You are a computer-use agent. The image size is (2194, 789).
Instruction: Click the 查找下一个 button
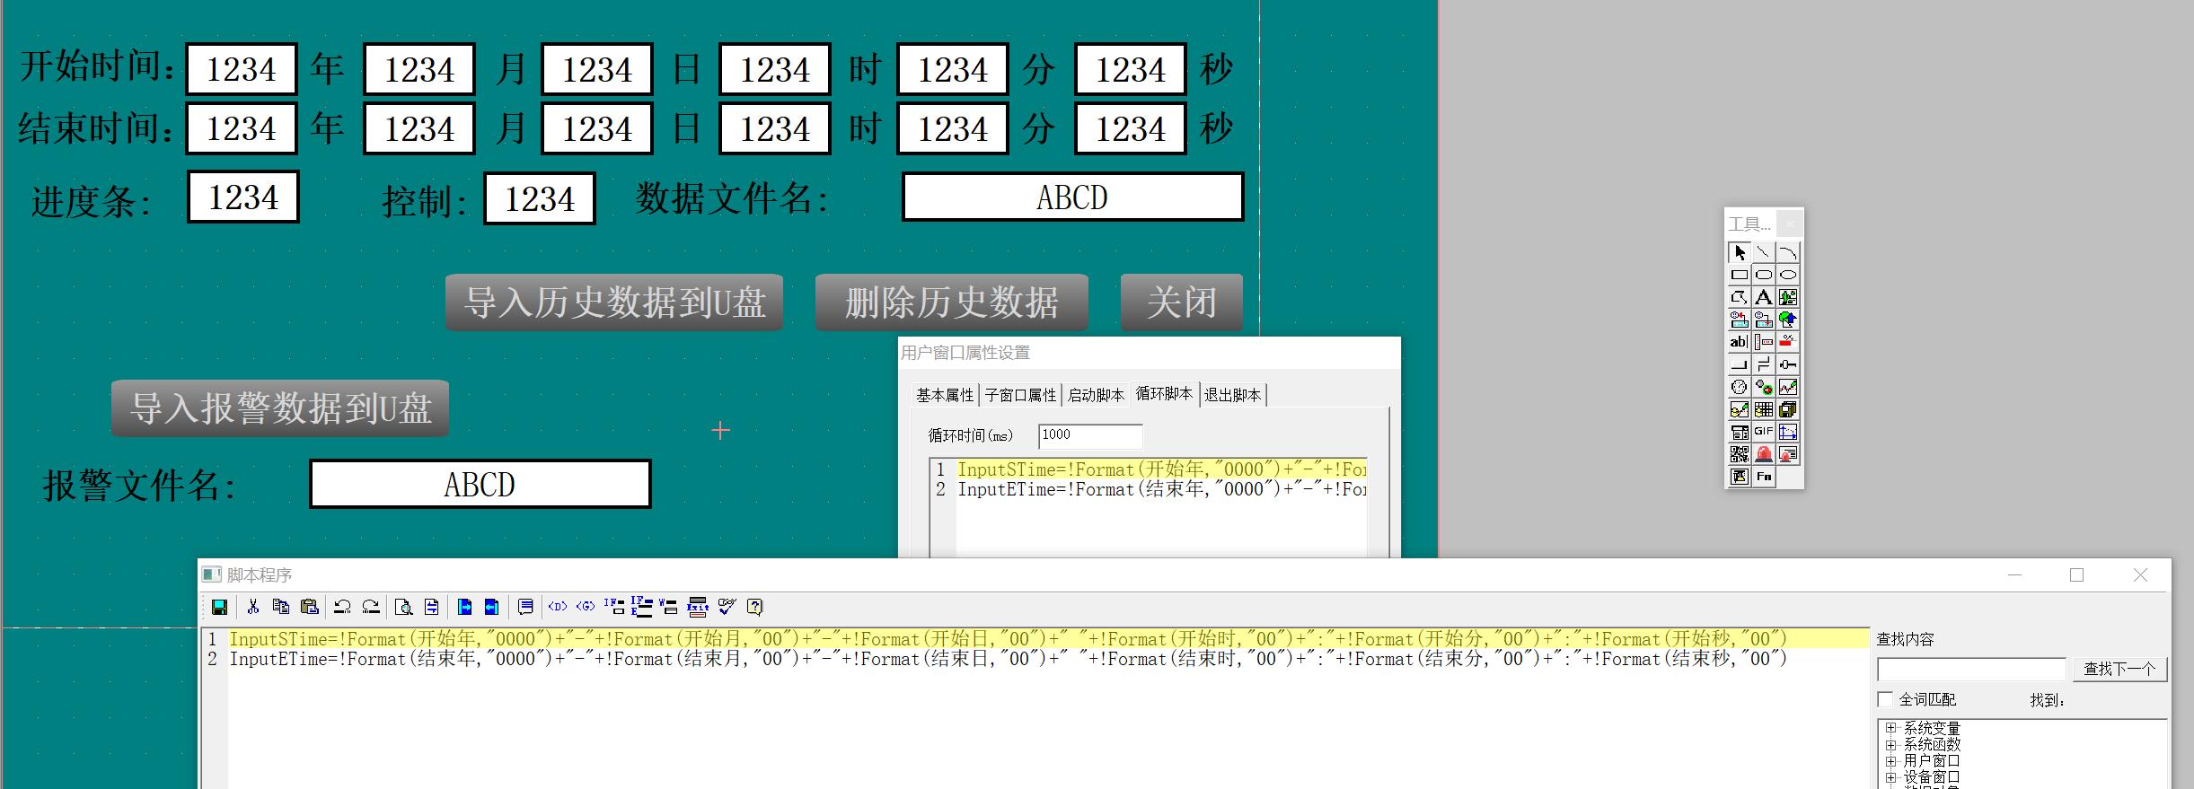tap(2119, 669)
